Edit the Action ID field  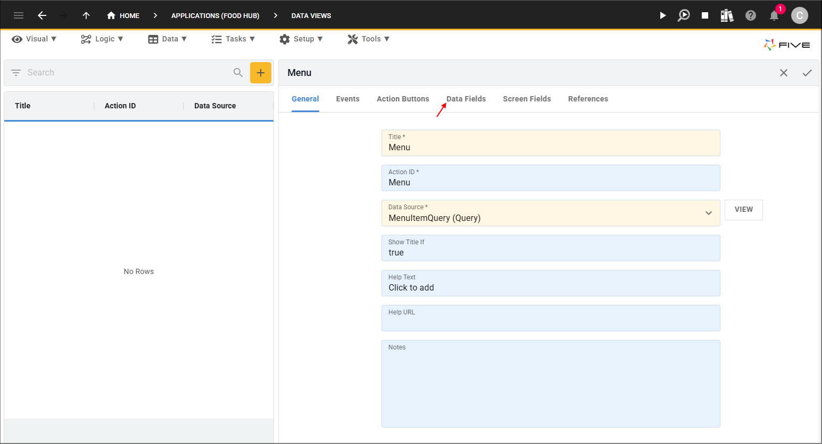point(551,178)
